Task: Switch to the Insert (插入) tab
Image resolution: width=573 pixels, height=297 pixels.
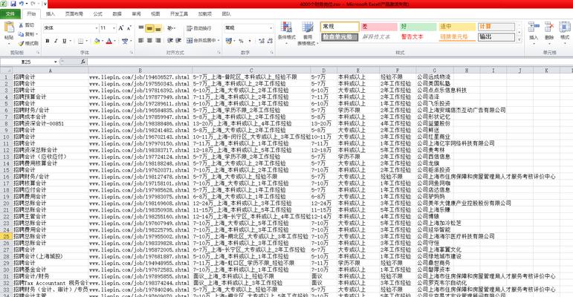Action: (51, 14)
